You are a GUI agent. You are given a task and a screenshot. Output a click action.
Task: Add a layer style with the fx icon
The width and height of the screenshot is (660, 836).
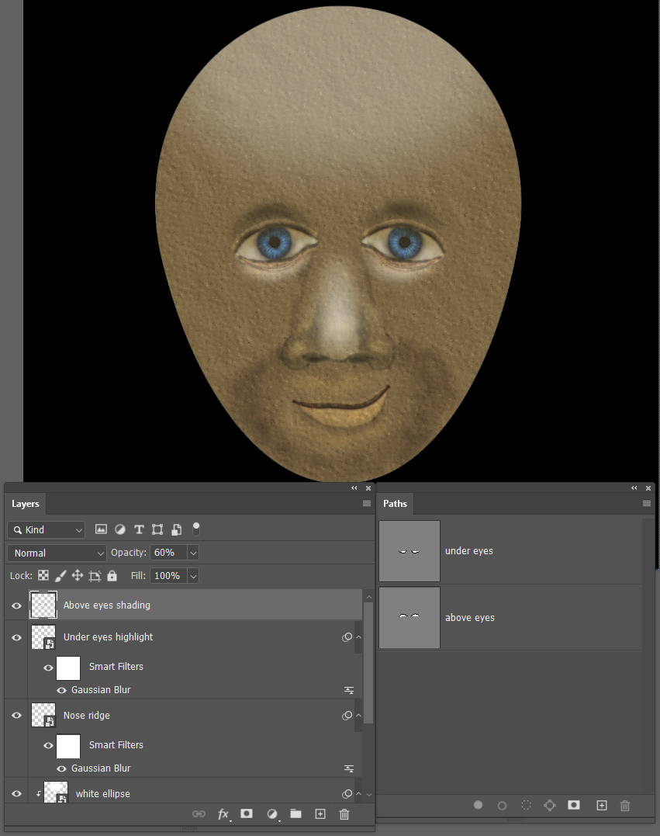[x=223, y=814]
